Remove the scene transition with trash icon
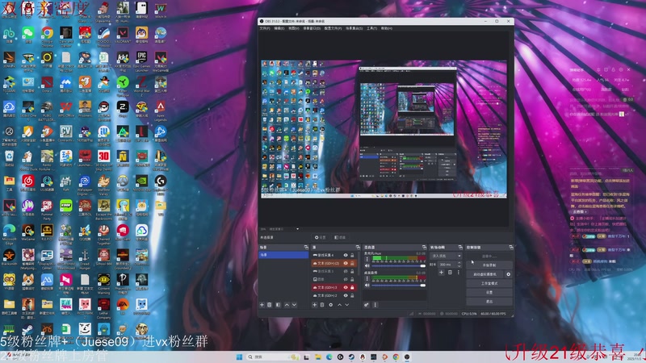 tap(450, 273)
